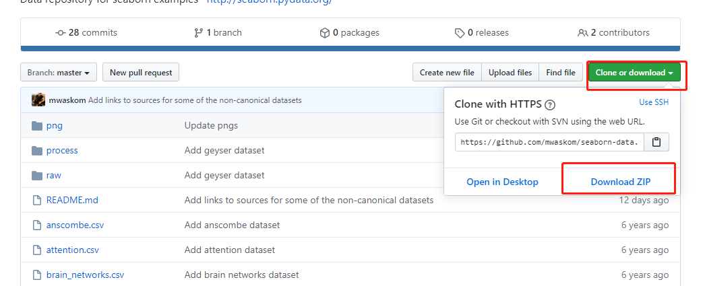Expand the Clone or download dropdown
Screen dimensions: 705x286
634,73
